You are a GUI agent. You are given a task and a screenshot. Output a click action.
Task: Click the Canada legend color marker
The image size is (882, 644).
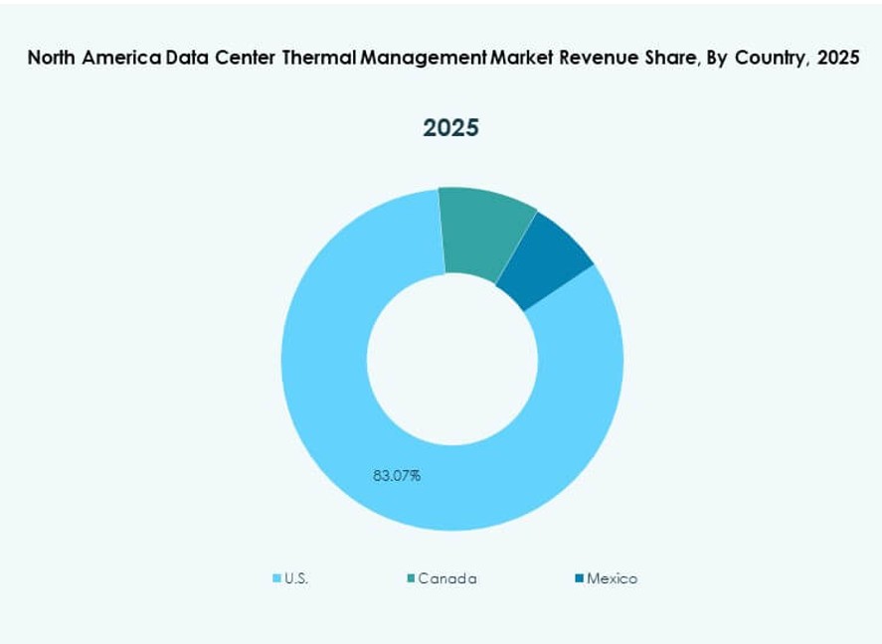point(411,575)
